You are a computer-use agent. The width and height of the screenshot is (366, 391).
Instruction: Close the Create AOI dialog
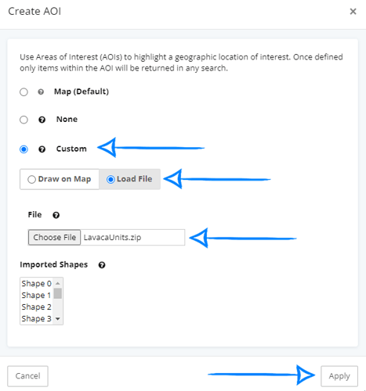pos(353,11)
